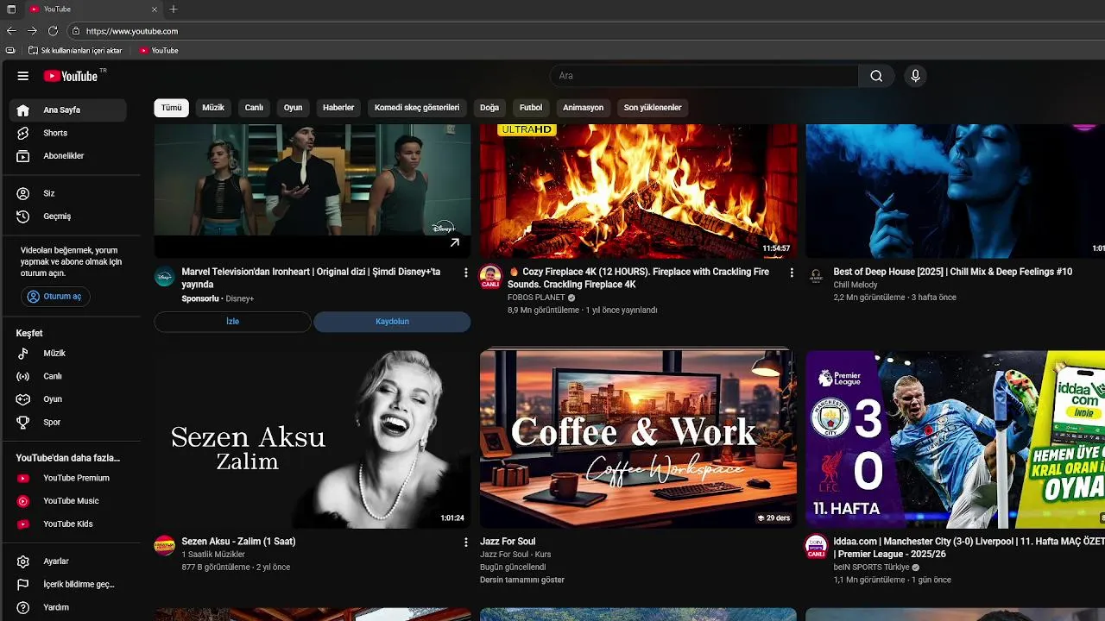Open Oyun under Keşfet
Screen dimensions: 1105x621
(68, 399)
